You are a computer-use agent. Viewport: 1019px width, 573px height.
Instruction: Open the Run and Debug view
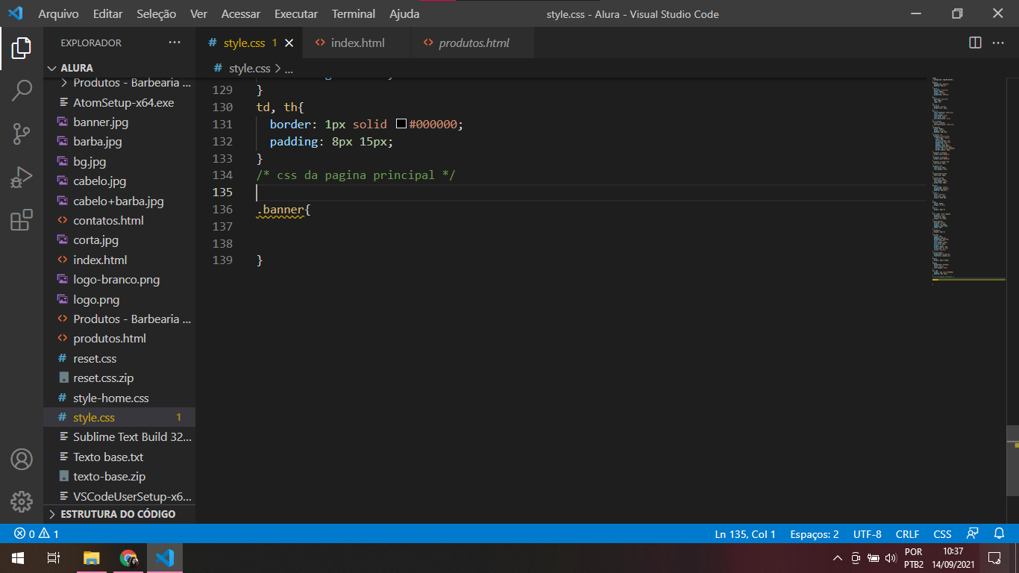[x=22, y=178]
